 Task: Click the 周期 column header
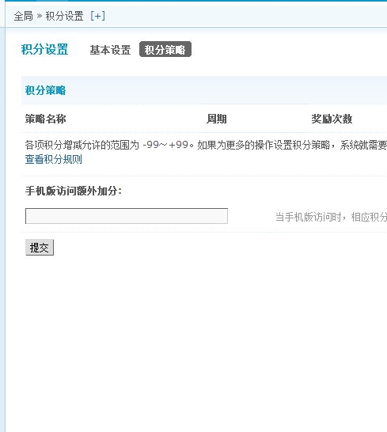click(x=217, y=119)
